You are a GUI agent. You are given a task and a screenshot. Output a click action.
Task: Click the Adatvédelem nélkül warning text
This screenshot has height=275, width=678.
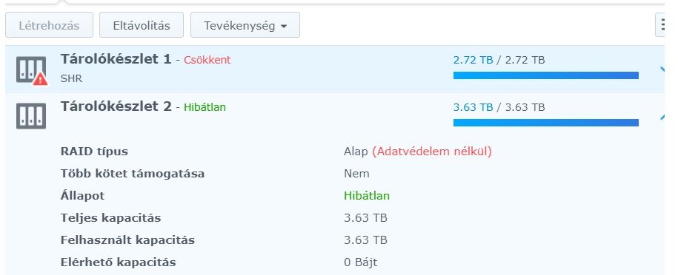(432, 152)
